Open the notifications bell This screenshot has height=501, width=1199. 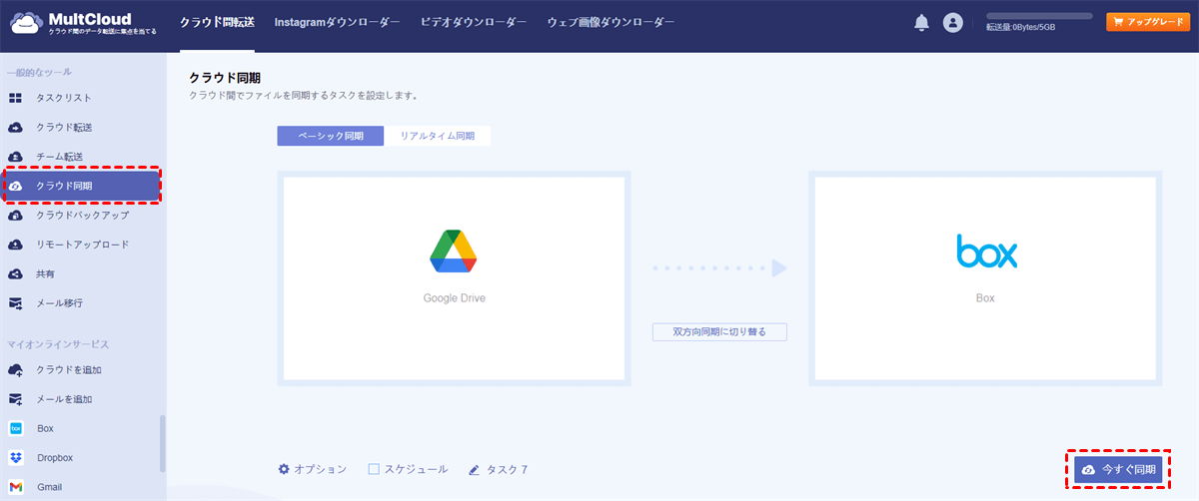921,23
